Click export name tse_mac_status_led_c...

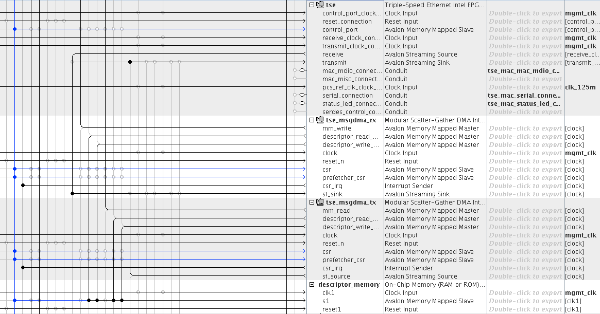click(524, 103)
